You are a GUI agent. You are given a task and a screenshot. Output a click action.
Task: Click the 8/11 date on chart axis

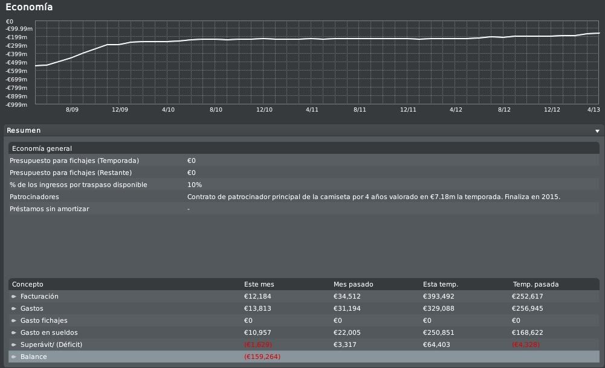coord(360,110)
